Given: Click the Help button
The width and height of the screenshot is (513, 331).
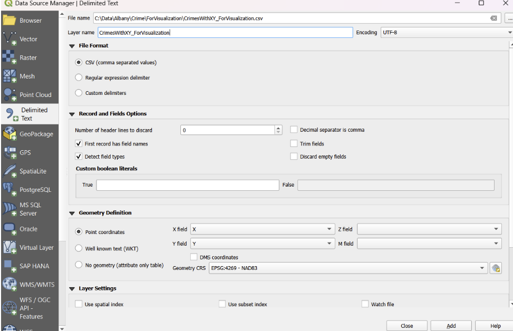Looking at the screenshot, I should pyautogui.click(x=495, y=326).
